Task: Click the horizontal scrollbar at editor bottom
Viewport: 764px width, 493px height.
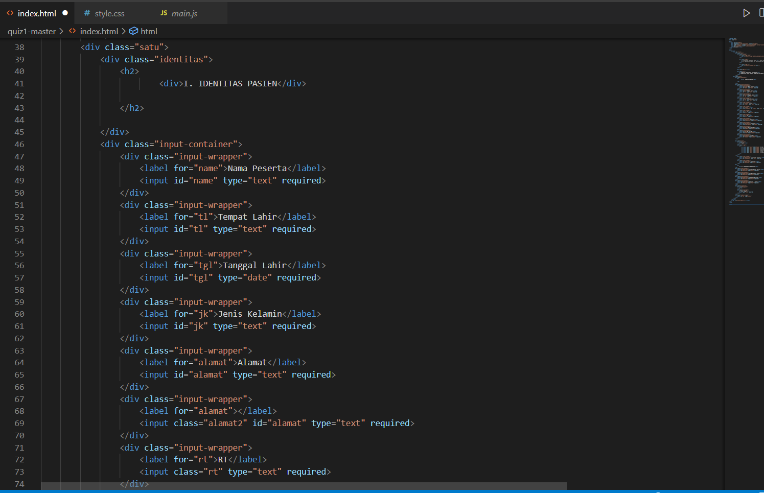Action: click(x=304, y=485)
